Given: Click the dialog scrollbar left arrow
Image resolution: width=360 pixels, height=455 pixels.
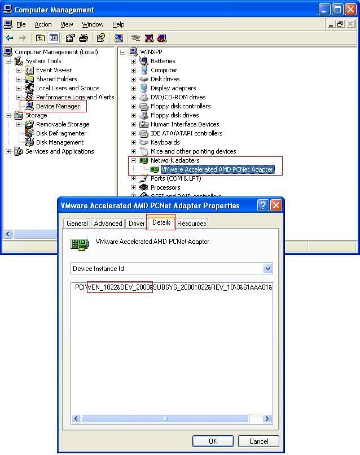Looking at the screenshot, I should [x=76, y=418].
